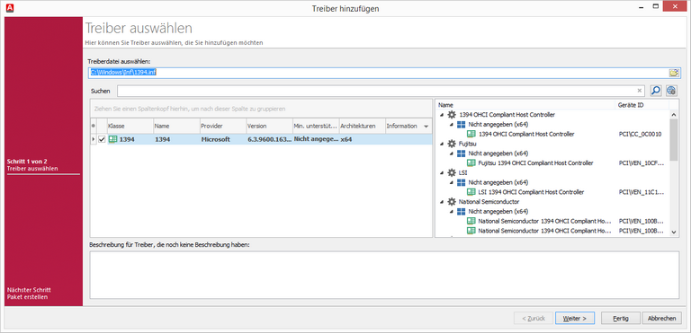The width and height of the screenshot is (691, 333).
Task: Collapse Nicht angegeben (x64) under National Semiconductor
Action: click(x=452, y=211)
